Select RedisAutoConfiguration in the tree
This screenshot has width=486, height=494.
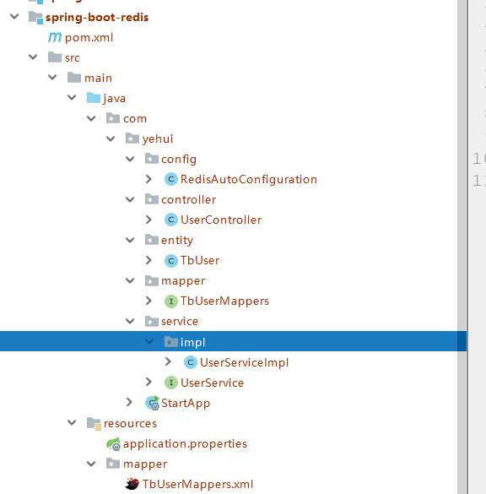tap(249, 179)
